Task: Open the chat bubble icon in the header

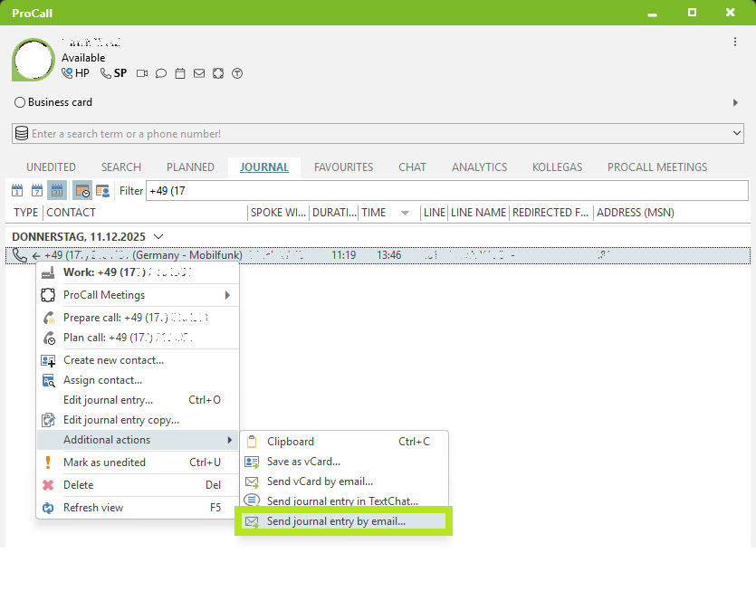Action: click(161, 73)
